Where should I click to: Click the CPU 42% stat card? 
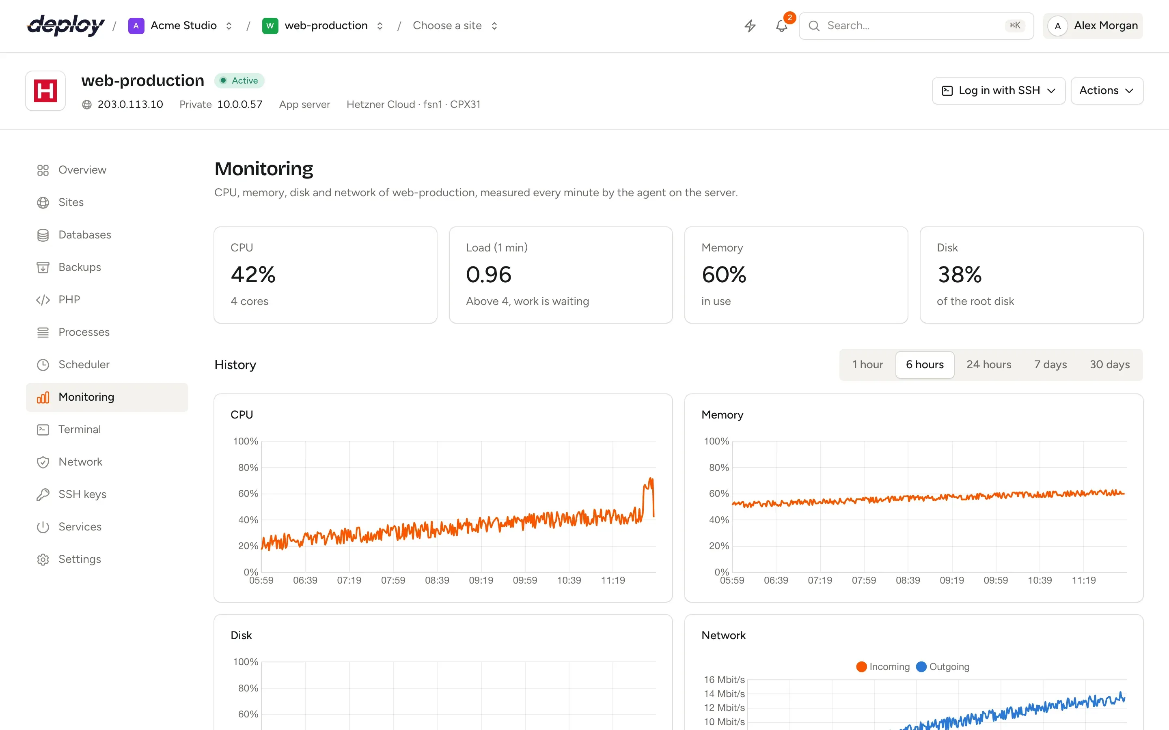coord(326,275)
